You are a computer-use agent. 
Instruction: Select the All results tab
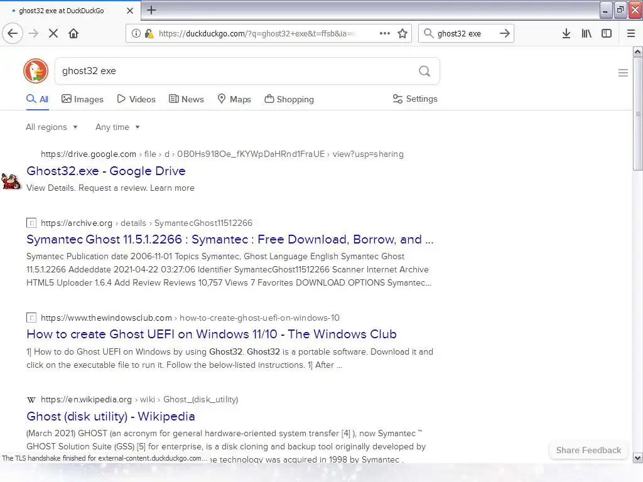(37, 99)
